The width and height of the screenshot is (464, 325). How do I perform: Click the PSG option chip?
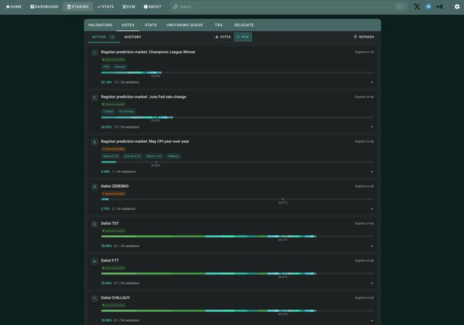pyautogui.click(x=106, y=67)
